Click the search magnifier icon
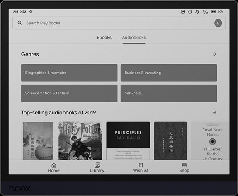 20,23
